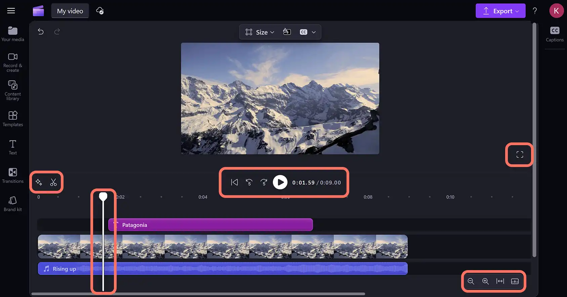This screenshot has height=297, width=567.
Task: Enter fullscreen preview mode
Action: (520, 155)
